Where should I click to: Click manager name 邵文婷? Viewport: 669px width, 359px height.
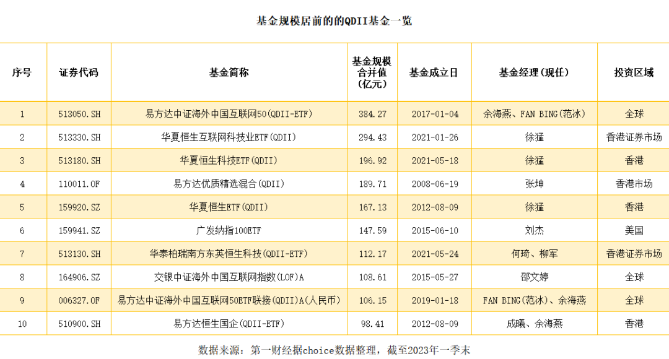point(534,277)
